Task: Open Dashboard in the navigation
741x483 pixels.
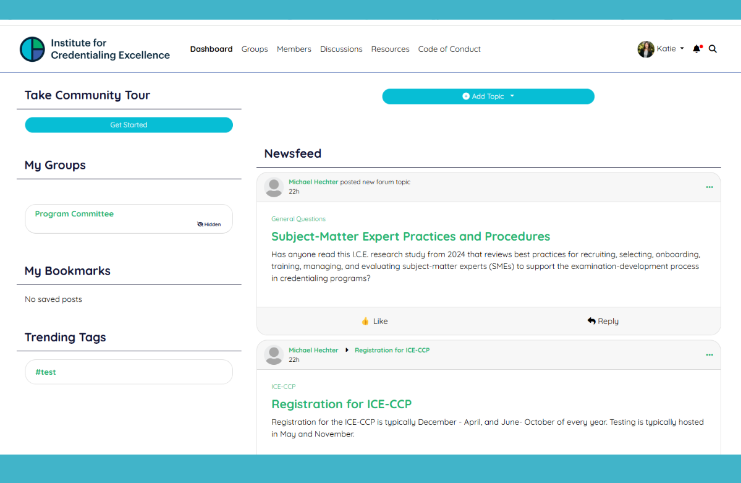Action: point(211,49)
